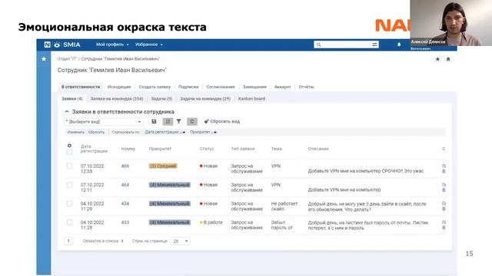Open advanced search settings icon
Screen dimensions: 492x276
pyautogui.click(x=374, y=44)
